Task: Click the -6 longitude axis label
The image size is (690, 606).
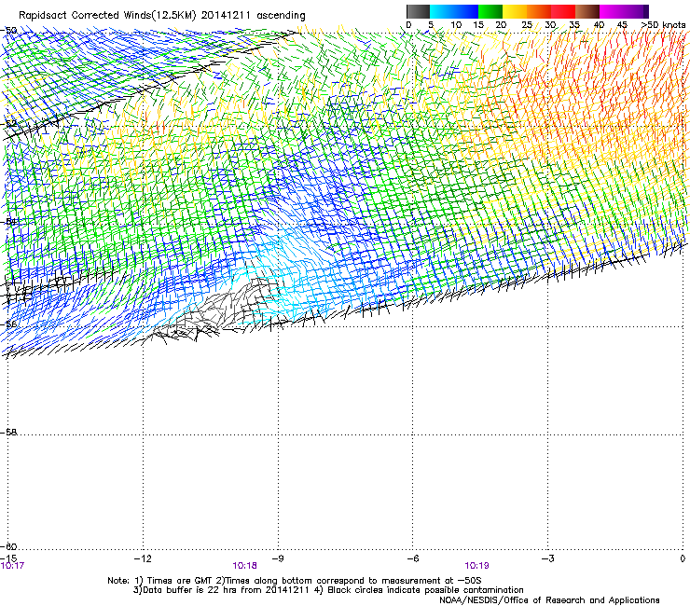Action: pyautogui.click(x=412, y=558)
